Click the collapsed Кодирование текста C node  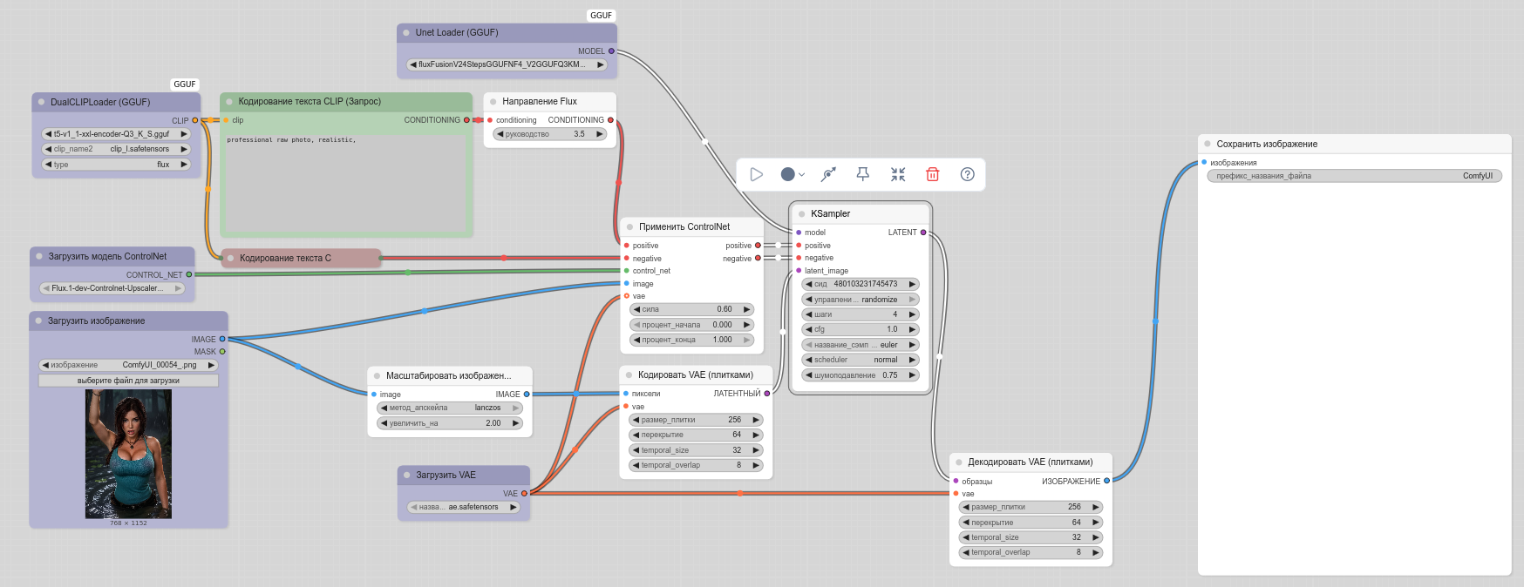pyautogui.click(x=301, y=258)
